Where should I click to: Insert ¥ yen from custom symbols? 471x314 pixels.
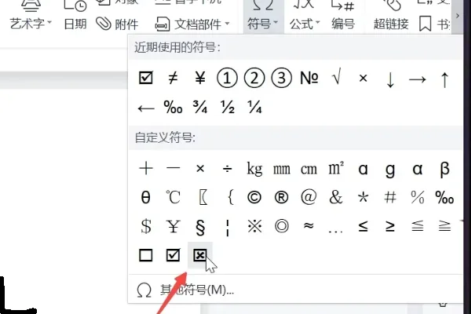click(x=173, y=226)
